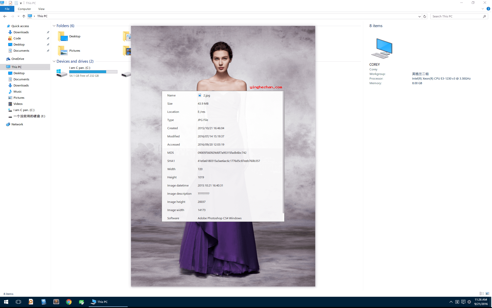Select the View tab in Explorer ribbon
The width and height of the screenshot is (492, 308).
coord(41,9)
